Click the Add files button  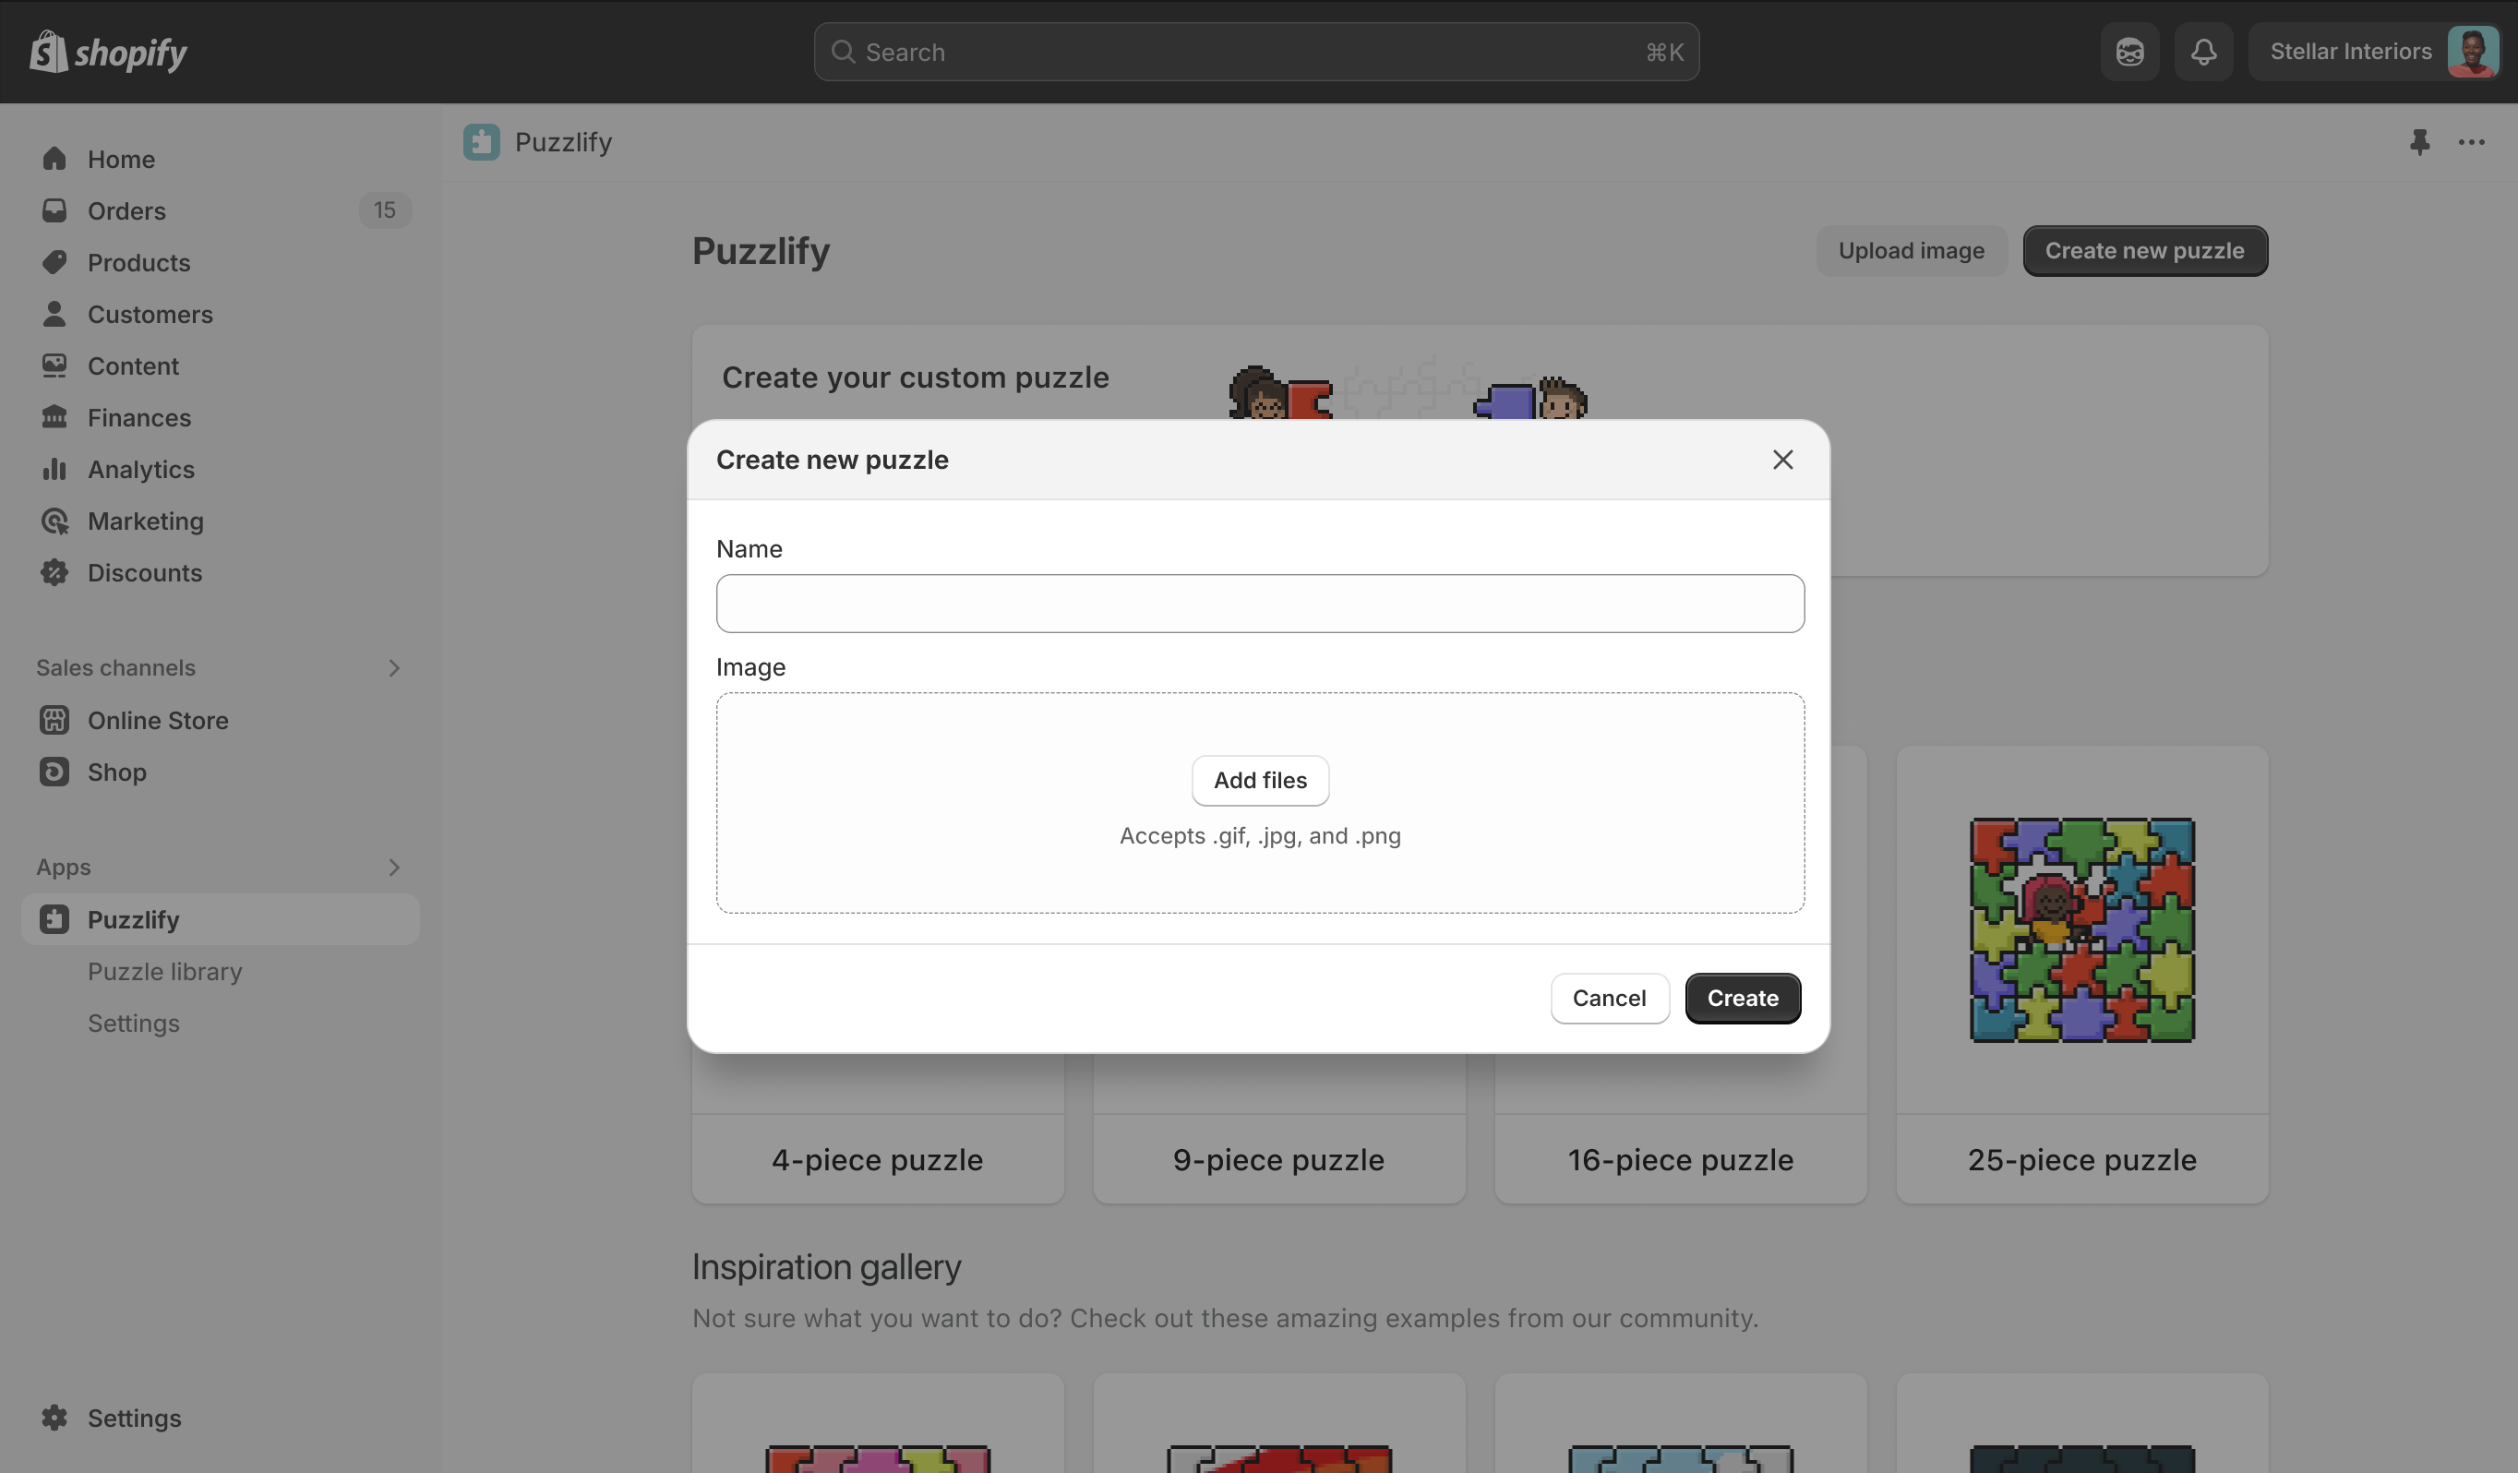coord(1260,781)
